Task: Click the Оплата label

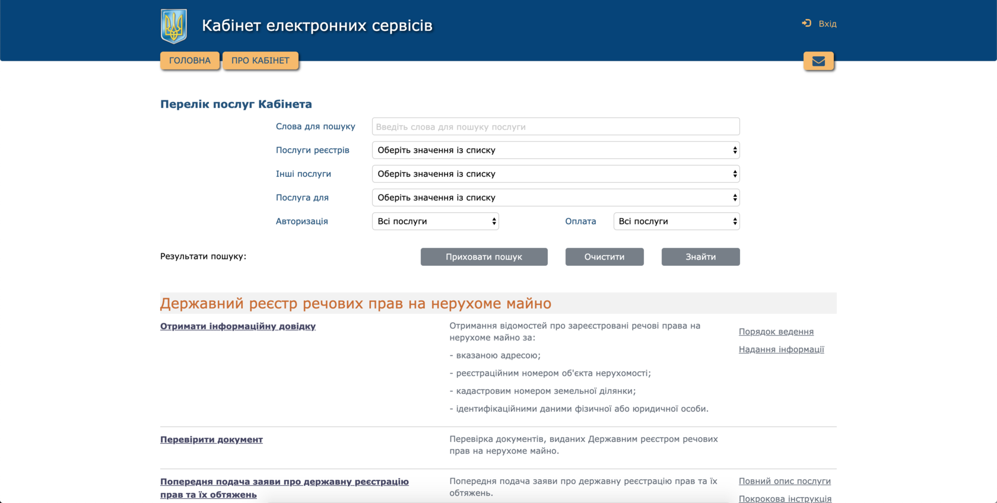Action: 580,221
